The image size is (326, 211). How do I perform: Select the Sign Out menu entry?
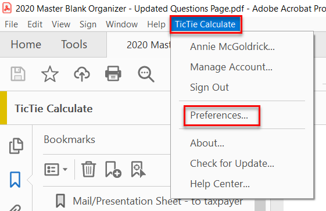click(209, 87)
